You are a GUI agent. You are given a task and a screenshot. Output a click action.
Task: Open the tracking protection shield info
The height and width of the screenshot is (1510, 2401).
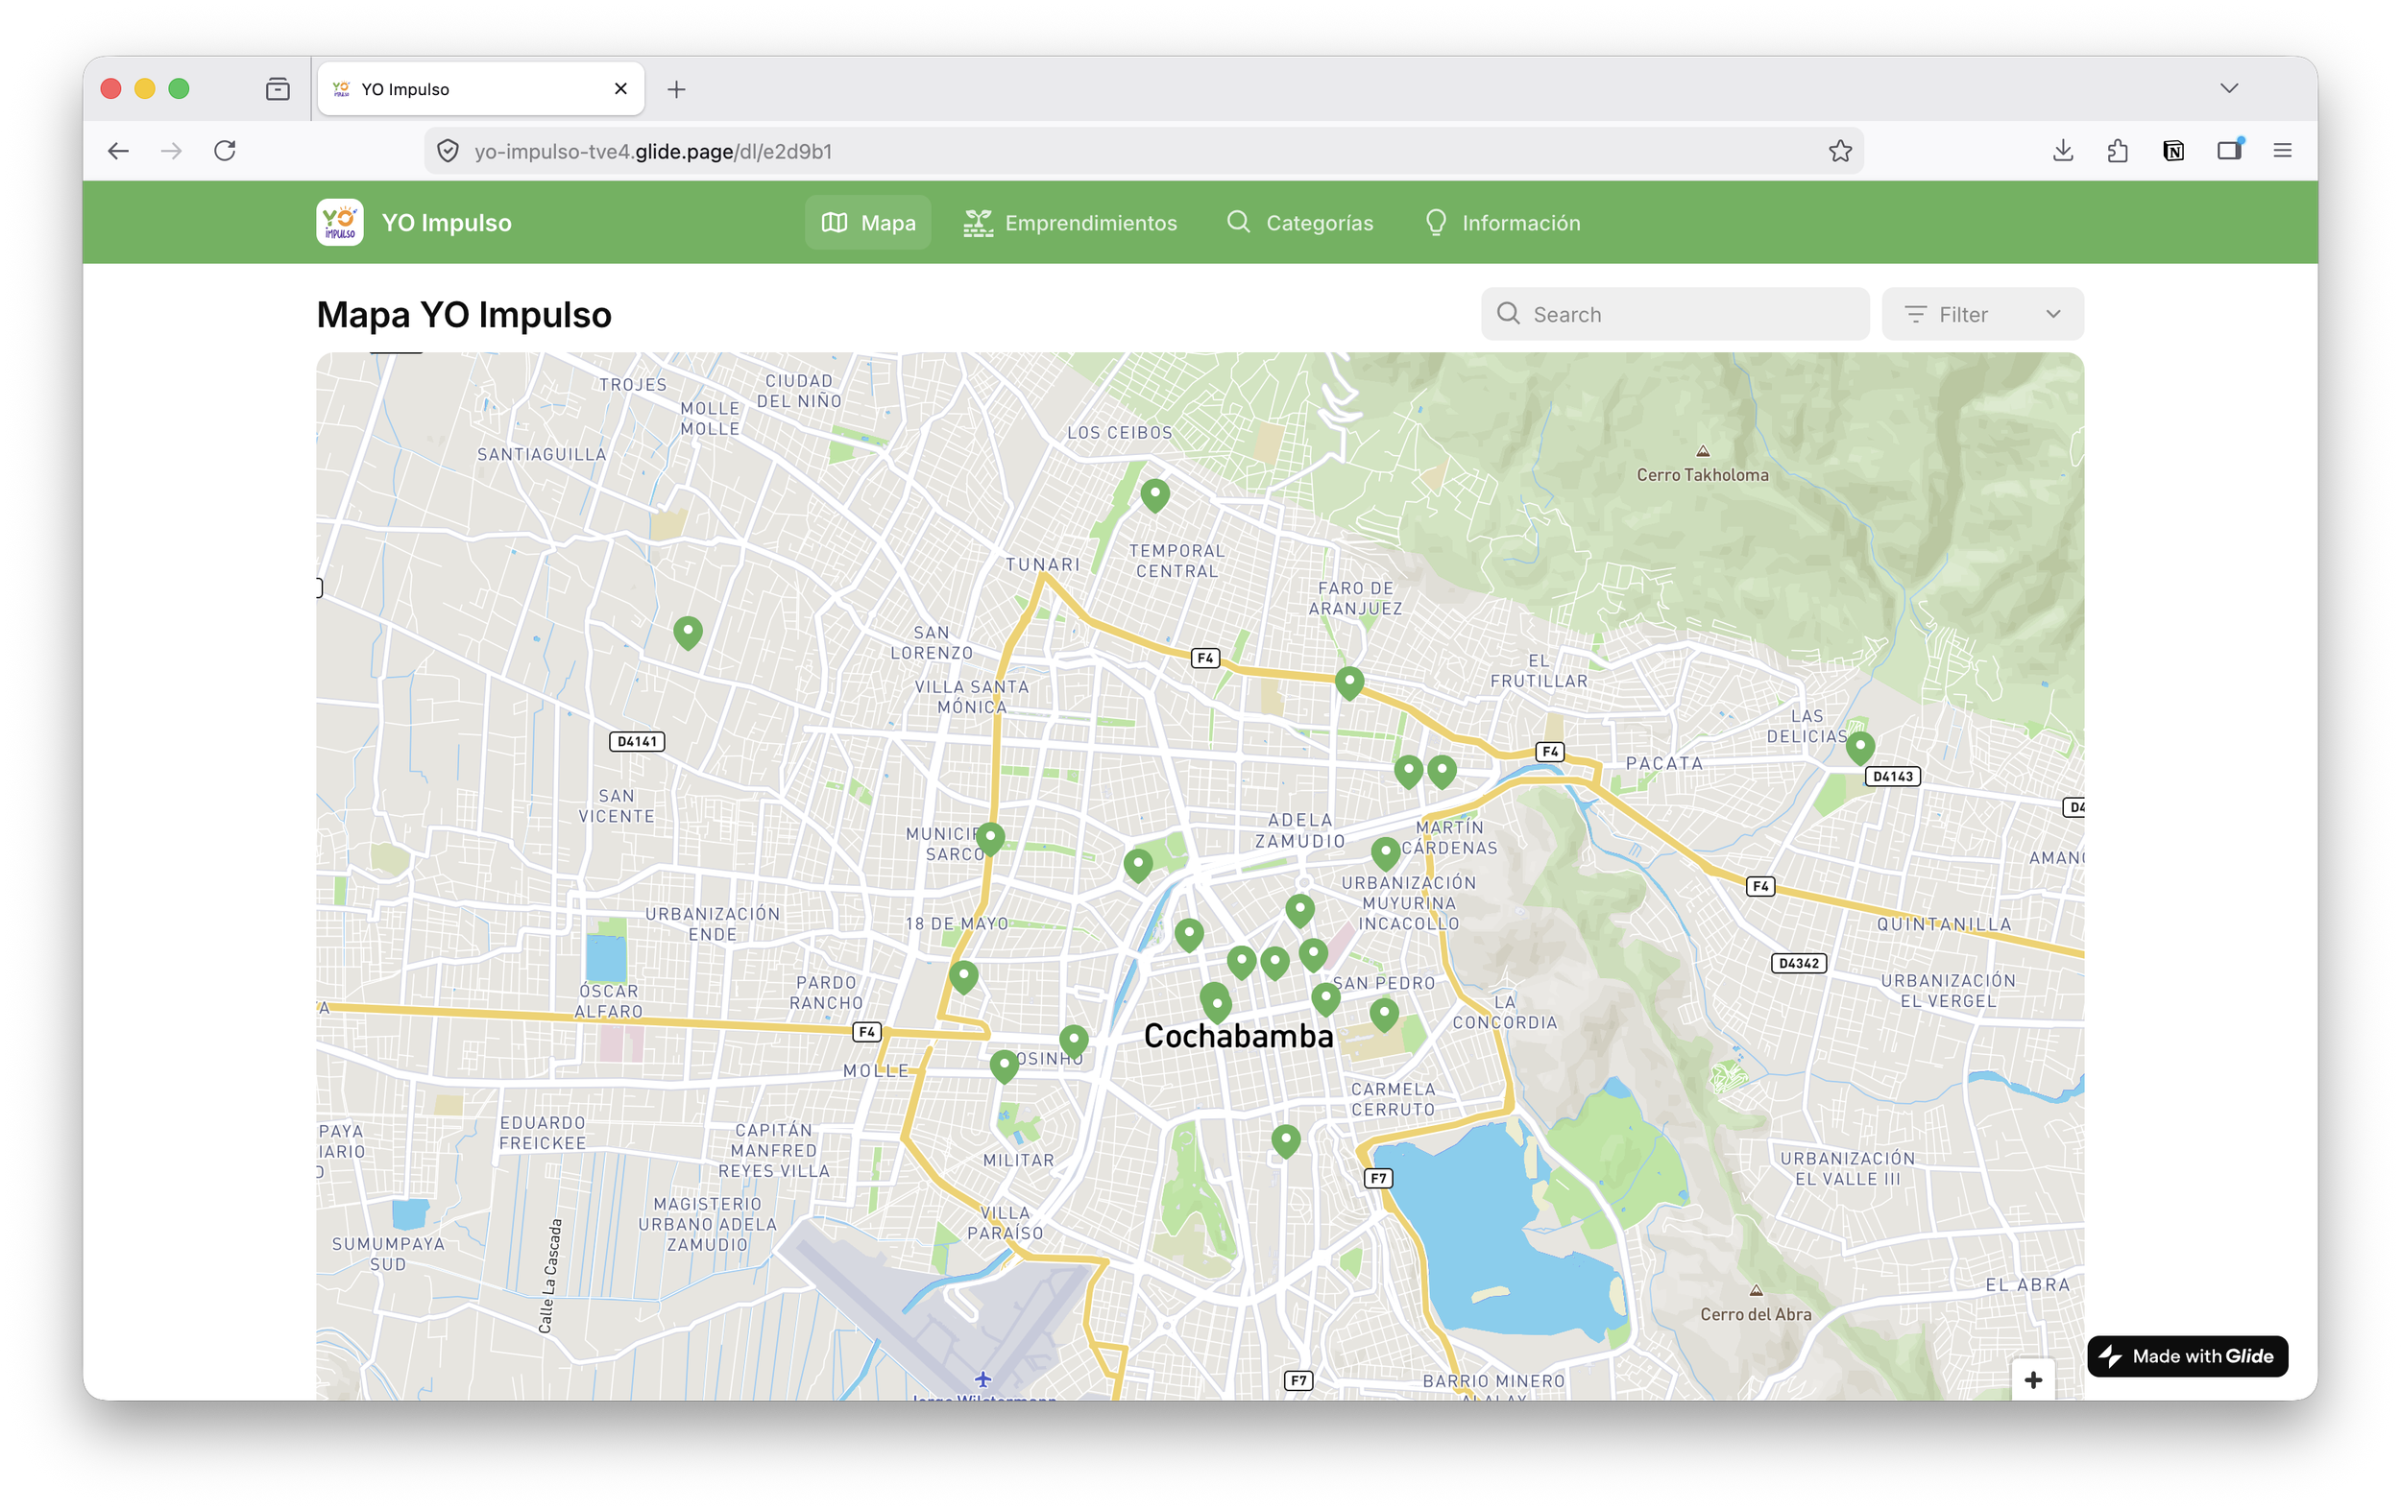449,151
